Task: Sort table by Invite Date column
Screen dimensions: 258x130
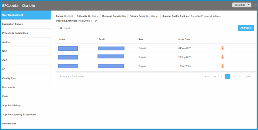Action: pyautogui.click(x=184, y=39)
